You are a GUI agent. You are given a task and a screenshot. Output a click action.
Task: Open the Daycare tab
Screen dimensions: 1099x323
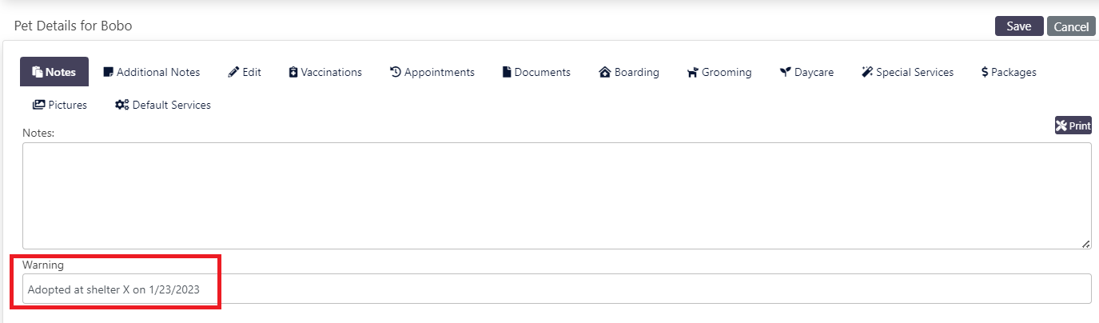[807, 72]
